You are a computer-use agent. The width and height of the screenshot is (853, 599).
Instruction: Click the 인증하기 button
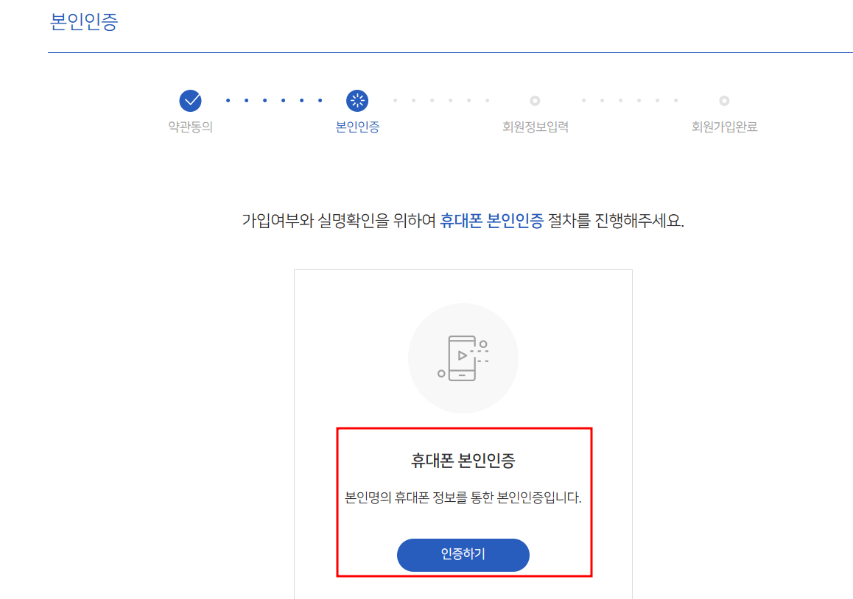click(x=463, y=554)
